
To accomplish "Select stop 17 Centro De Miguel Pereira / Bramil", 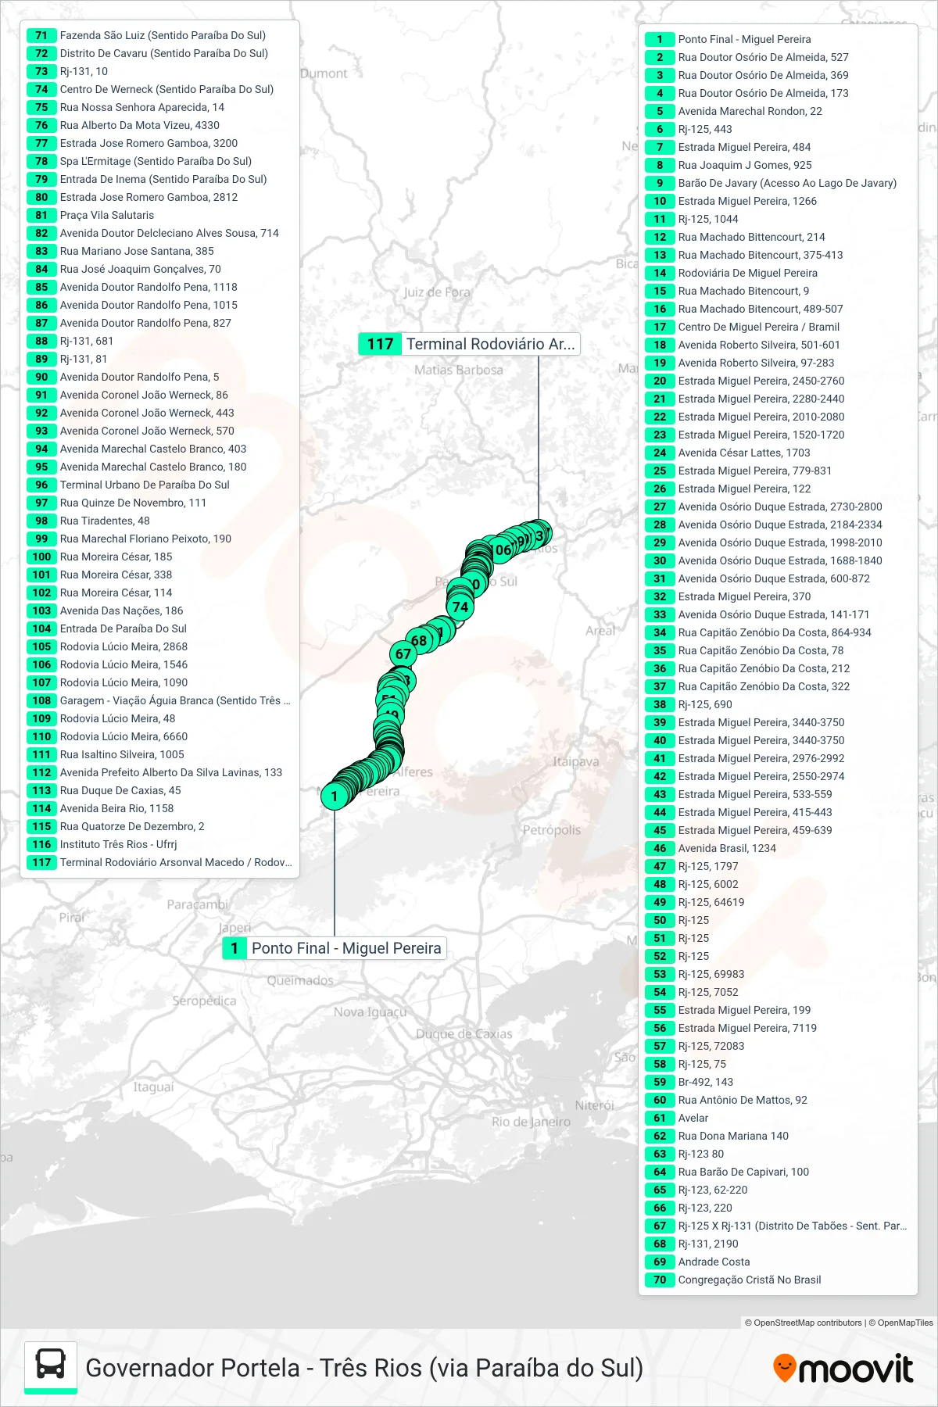I will pos(778,327).
